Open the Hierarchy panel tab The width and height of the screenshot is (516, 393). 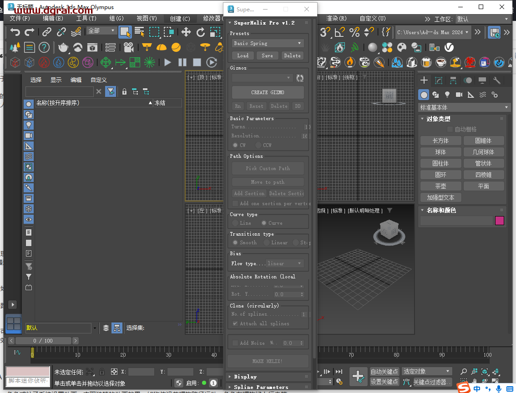tap(453, 80)
